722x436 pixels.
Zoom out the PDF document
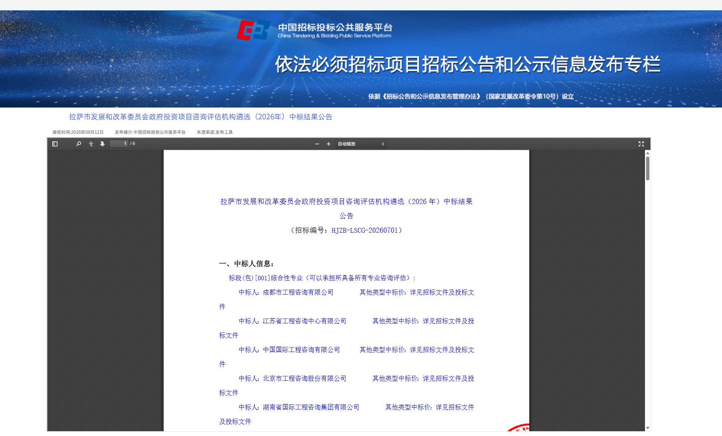317,144
